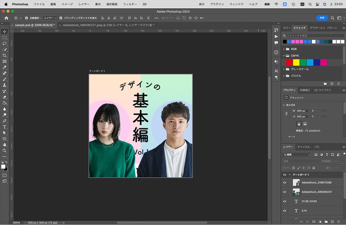
Task: Pick the red CMYK swatch
Action: [x=289, y=63]
